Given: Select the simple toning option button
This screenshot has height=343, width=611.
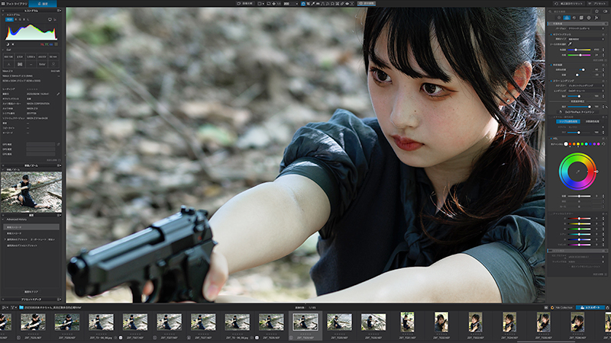Looking at the screenshot, I should [568, 121].
